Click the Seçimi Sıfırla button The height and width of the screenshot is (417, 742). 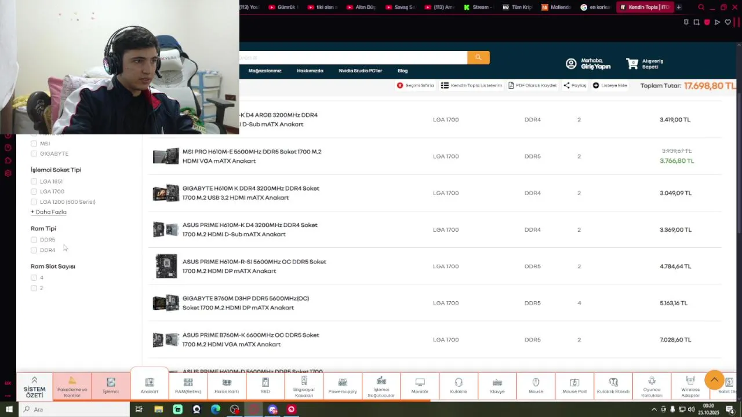tap(416, 85)
